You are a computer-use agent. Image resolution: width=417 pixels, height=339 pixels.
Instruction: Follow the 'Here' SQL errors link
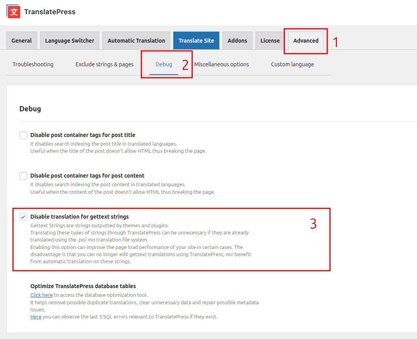click(x=36, y=317)
